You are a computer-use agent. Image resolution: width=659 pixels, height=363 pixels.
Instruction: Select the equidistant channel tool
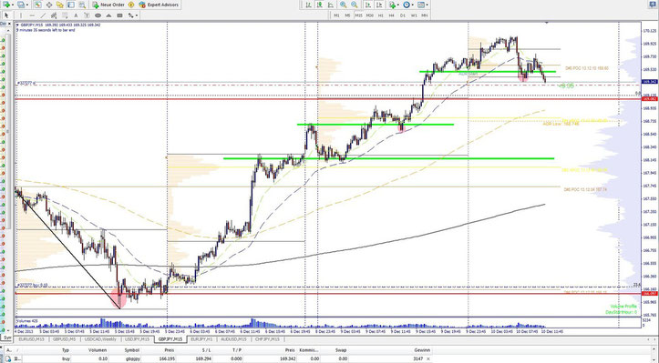(x=54, y=15)
